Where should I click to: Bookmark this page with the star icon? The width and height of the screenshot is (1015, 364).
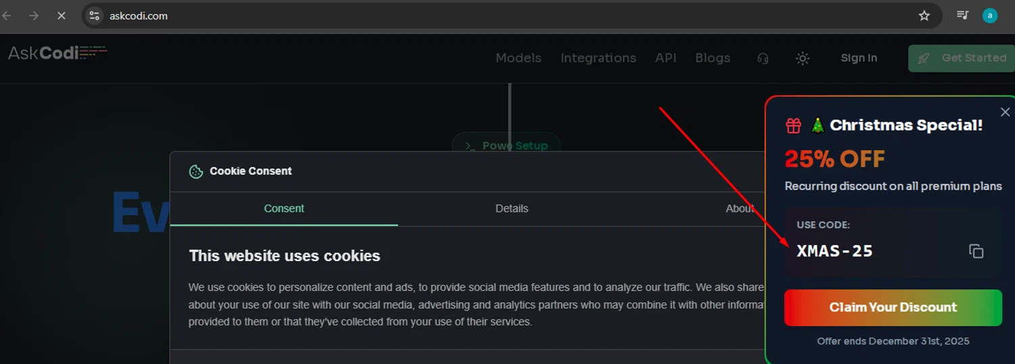click(x=924, y=16)
